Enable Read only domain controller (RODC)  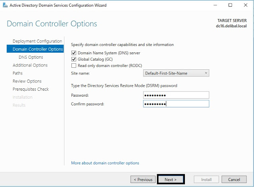click(x=74, y=66)
